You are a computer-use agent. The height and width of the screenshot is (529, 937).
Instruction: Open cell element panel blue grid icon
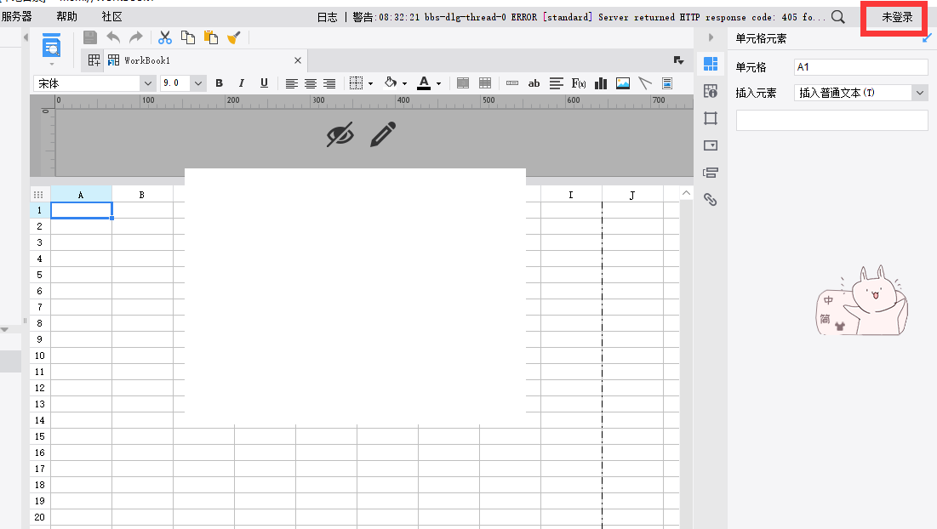point(711,63)
